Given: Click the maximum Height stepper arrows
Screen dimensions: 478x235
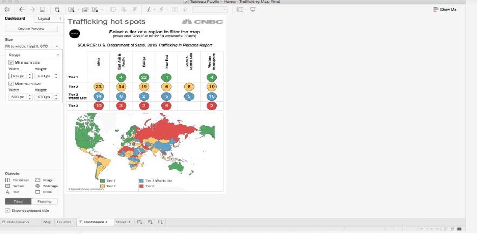Looking at the screenshot, I should point(56,97).
